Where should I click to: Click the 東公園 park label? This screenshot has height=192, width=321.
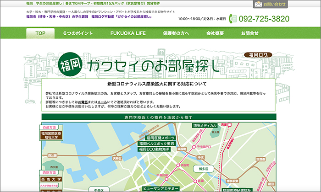tap(216, 132)
